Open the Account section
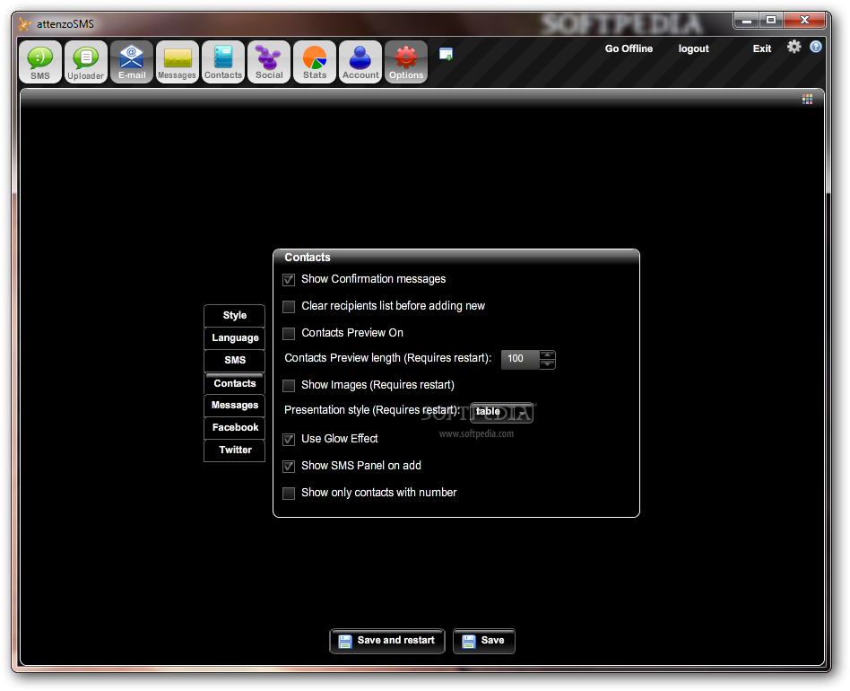The image size is (850, 691). pyautogui.click(x=360, y=62)
